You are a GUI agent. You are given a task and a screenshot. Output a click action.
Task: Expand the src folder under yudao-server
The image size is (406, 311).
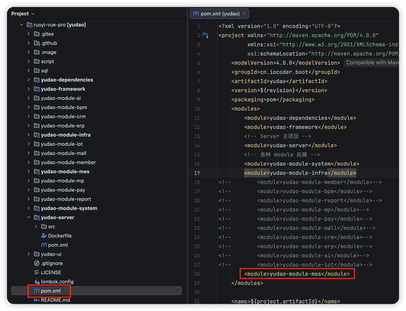tap(36, 226)
